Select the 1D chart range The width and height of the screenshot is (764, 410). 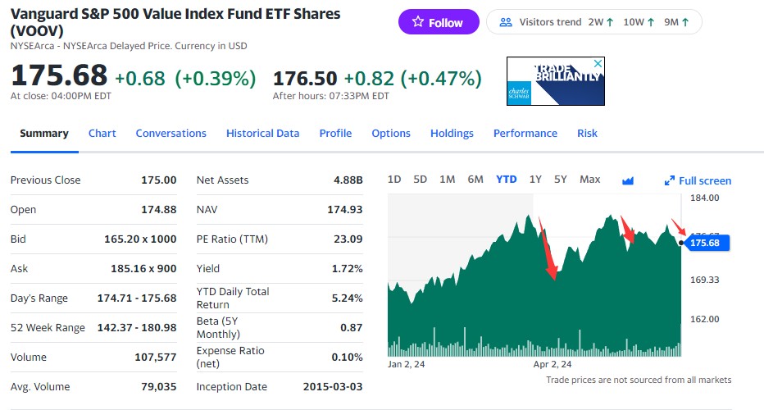[x=394, y=180]
